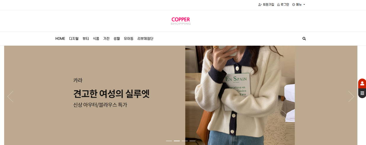Open the 가전 category

[x=106, y=39]
